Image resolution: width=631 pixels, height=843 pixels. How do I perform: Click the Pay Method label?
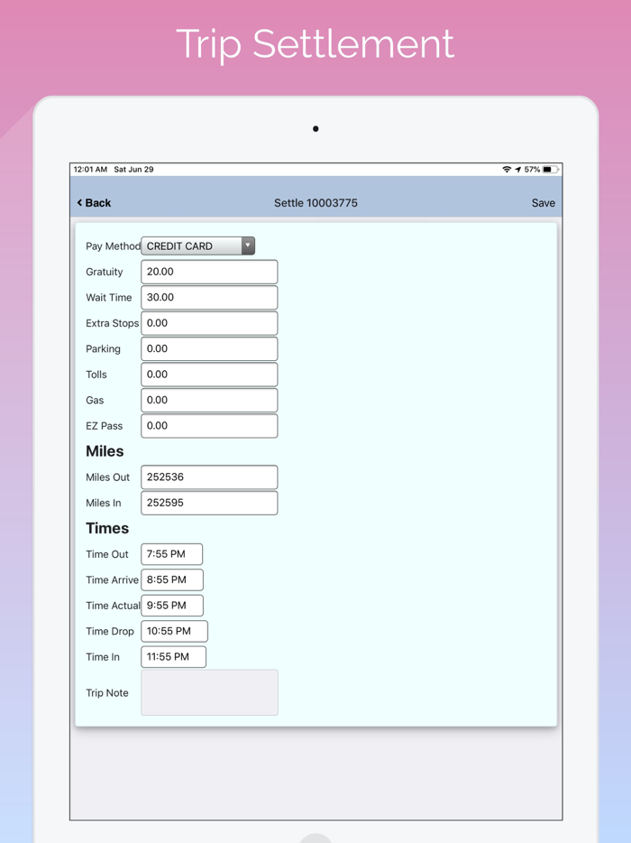(114, 245)
